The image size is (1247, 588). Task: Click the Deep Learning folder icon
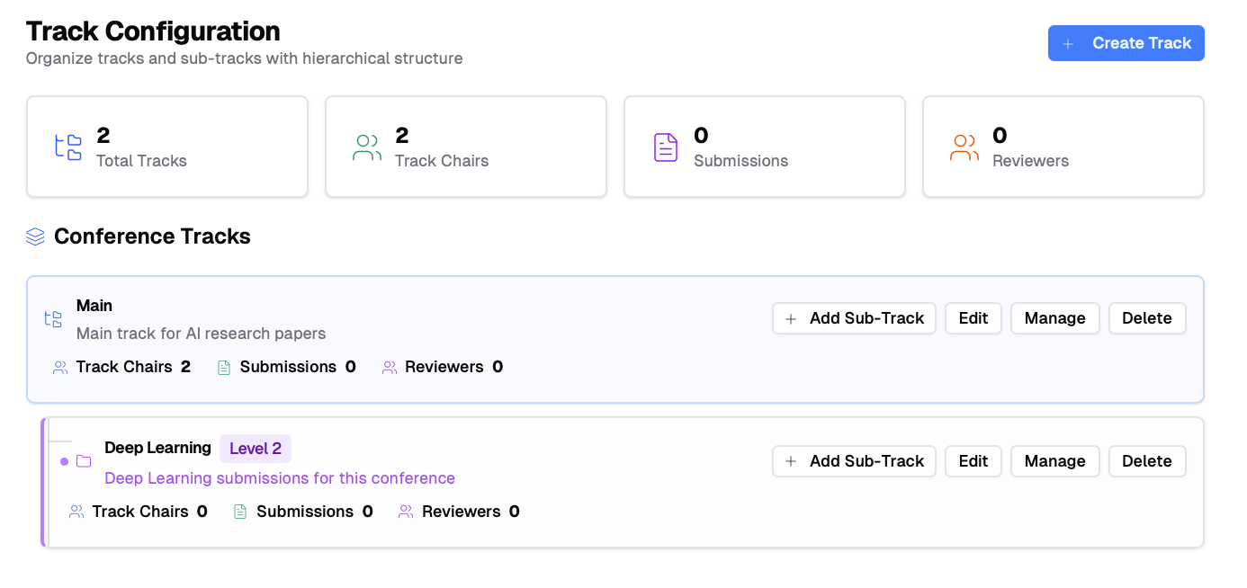(x=84, y=461)
